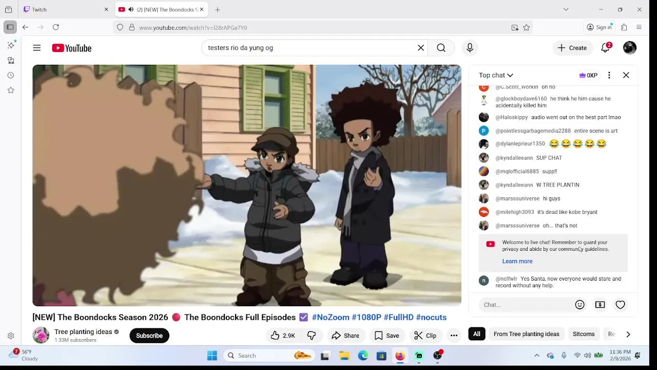
Task: Send a heart reaction in chat
Action: click(x=621, y=305)
